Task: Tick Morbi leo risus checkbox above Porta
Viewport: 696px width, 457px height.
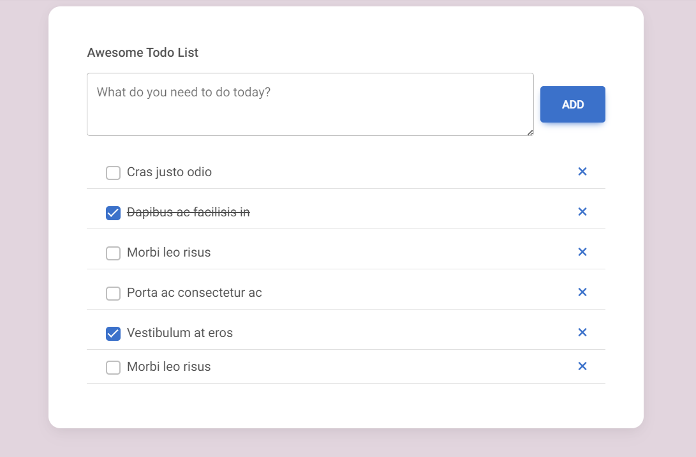Action: click(113, 253)
